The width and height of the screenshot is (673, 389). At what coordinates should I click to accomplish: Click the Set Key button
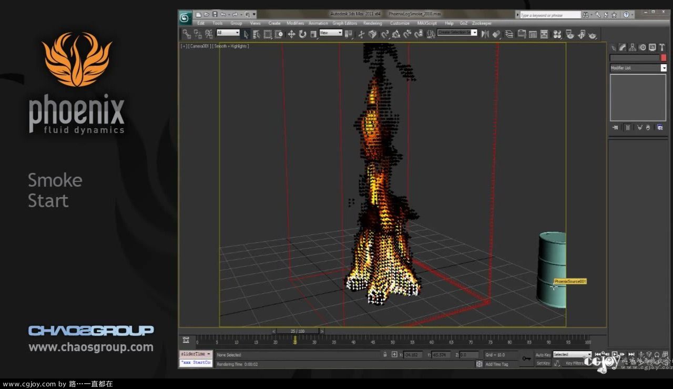(543, 363)
